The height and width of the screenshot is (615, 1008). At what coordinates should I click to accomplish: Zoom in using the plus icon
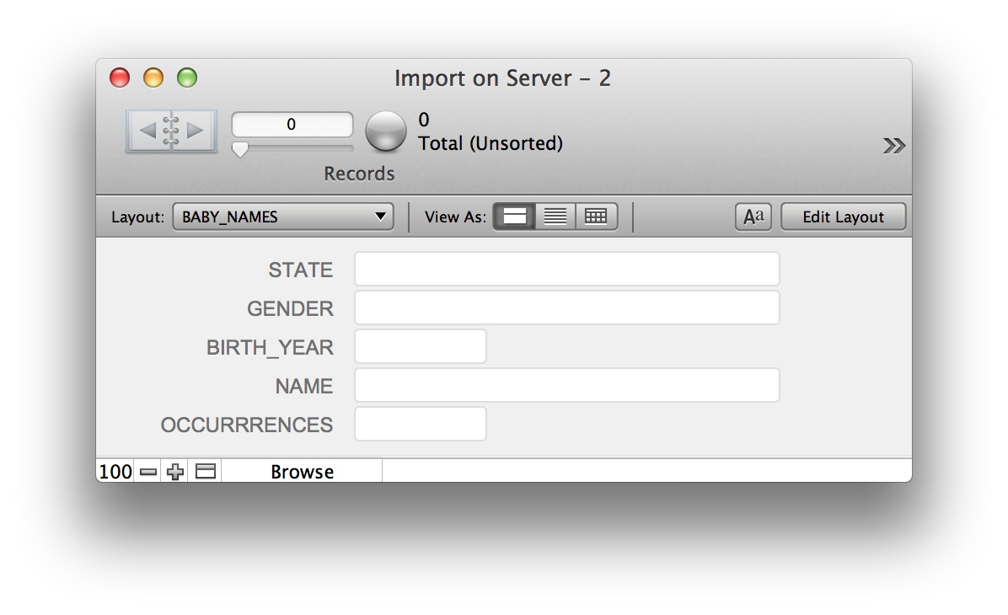(175, 472)
